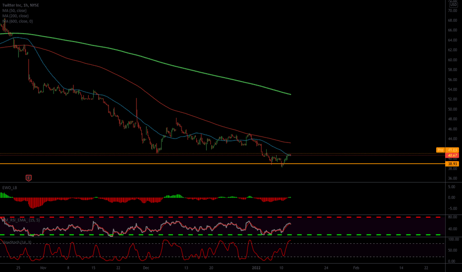The height and width of the screenshot is (272, 462).
Task: Select the MA (50, close) indicator label
Action: pos(14,10)
